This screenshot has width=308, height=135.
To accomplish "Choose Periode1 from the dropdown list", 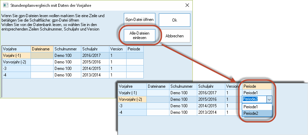I will [257, 107].
